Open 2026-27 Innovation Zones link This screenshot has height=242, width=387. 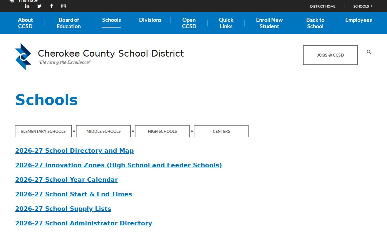[x=119, y=165]
